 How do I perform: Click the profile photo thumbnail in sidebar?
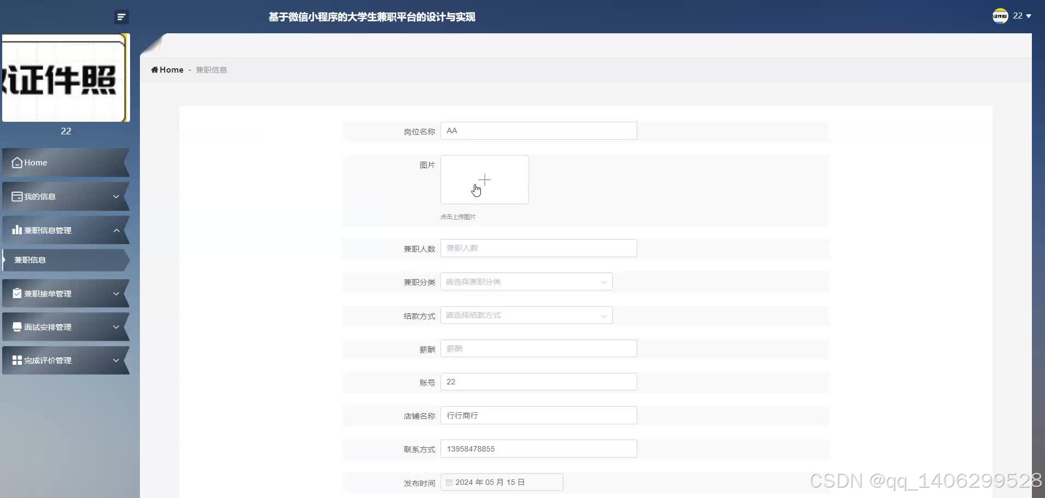66,78
